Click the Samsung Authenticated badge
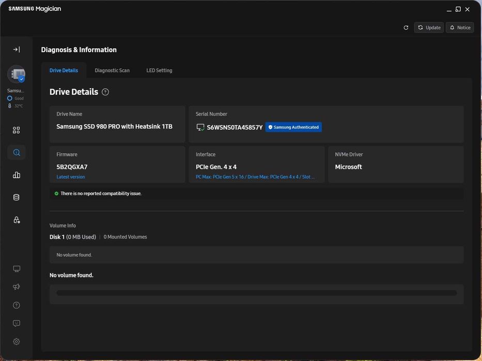This screenshot has width=482, height=361. coord(293,127)
